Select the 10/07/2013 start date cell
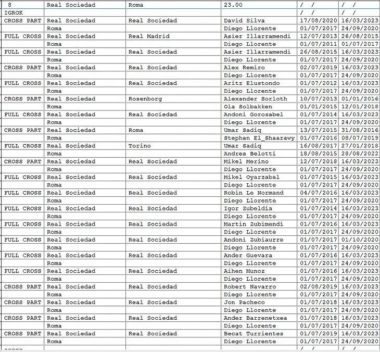Viewport: 380px width, 352px height. point(318,99)
